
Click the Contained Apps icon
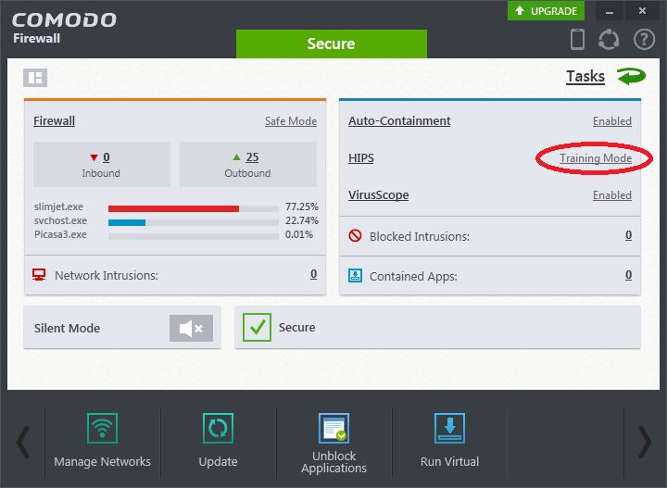click(x=355, y=275)
